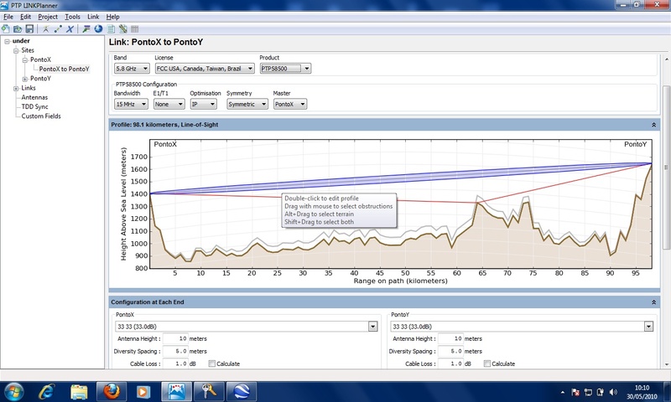671x402 pixels.
Task: Select TDD Sync in the project tree
Action: [x=35, y=106]
